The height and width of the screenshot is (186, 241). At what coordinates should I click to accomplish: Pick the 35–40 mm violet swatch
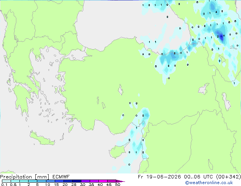click(94, 181)
